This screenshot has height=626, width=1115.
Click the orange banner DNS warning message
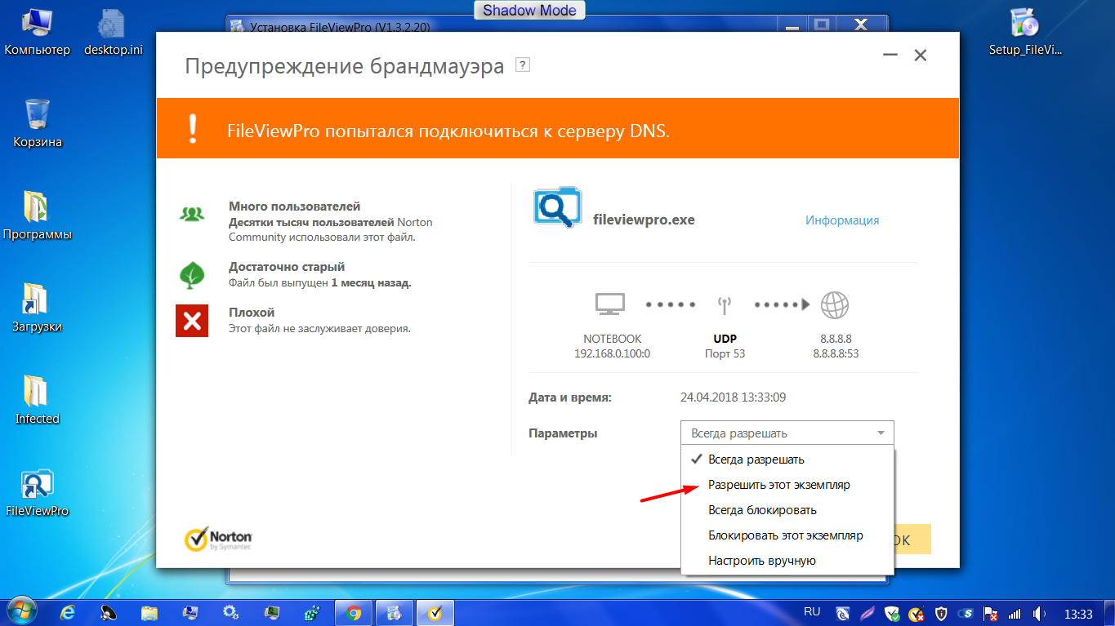pyautogui.click(x=448, y=131)
